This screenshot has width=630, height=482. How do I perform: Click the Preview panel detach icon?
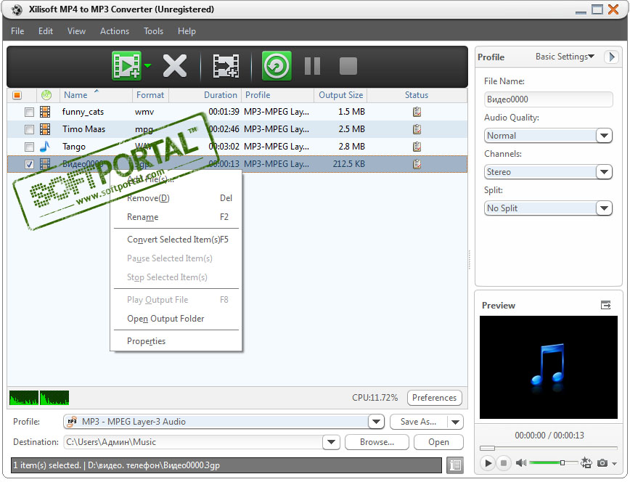(605, 305)
